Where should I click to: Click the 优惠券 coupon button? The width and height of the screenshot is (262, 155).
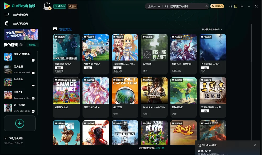coord(73,7)
